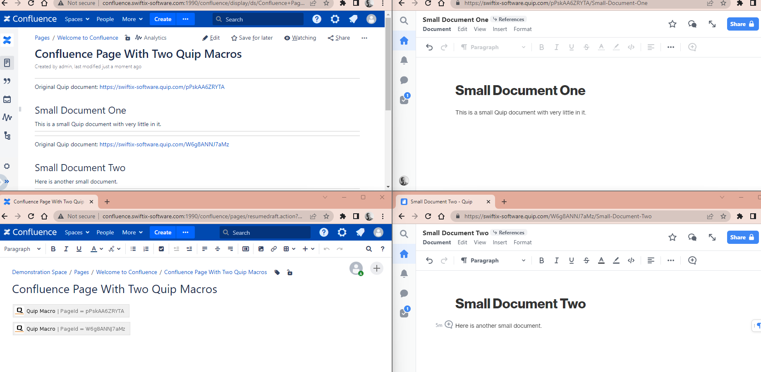Screen dimensions: 761x372
Task: Open Edit menu in Small Document One Quip
Action: pyautogui.click(x=462, y=29)
